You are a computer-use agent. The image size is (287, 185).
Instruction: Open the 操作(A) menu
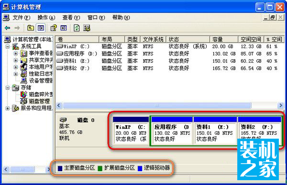pyautogui.click(x=46, y=18)
